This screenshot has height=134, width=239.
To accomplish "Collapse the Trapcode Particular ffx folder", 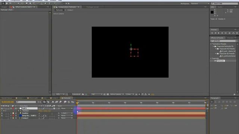I will [x=213, y=46].
